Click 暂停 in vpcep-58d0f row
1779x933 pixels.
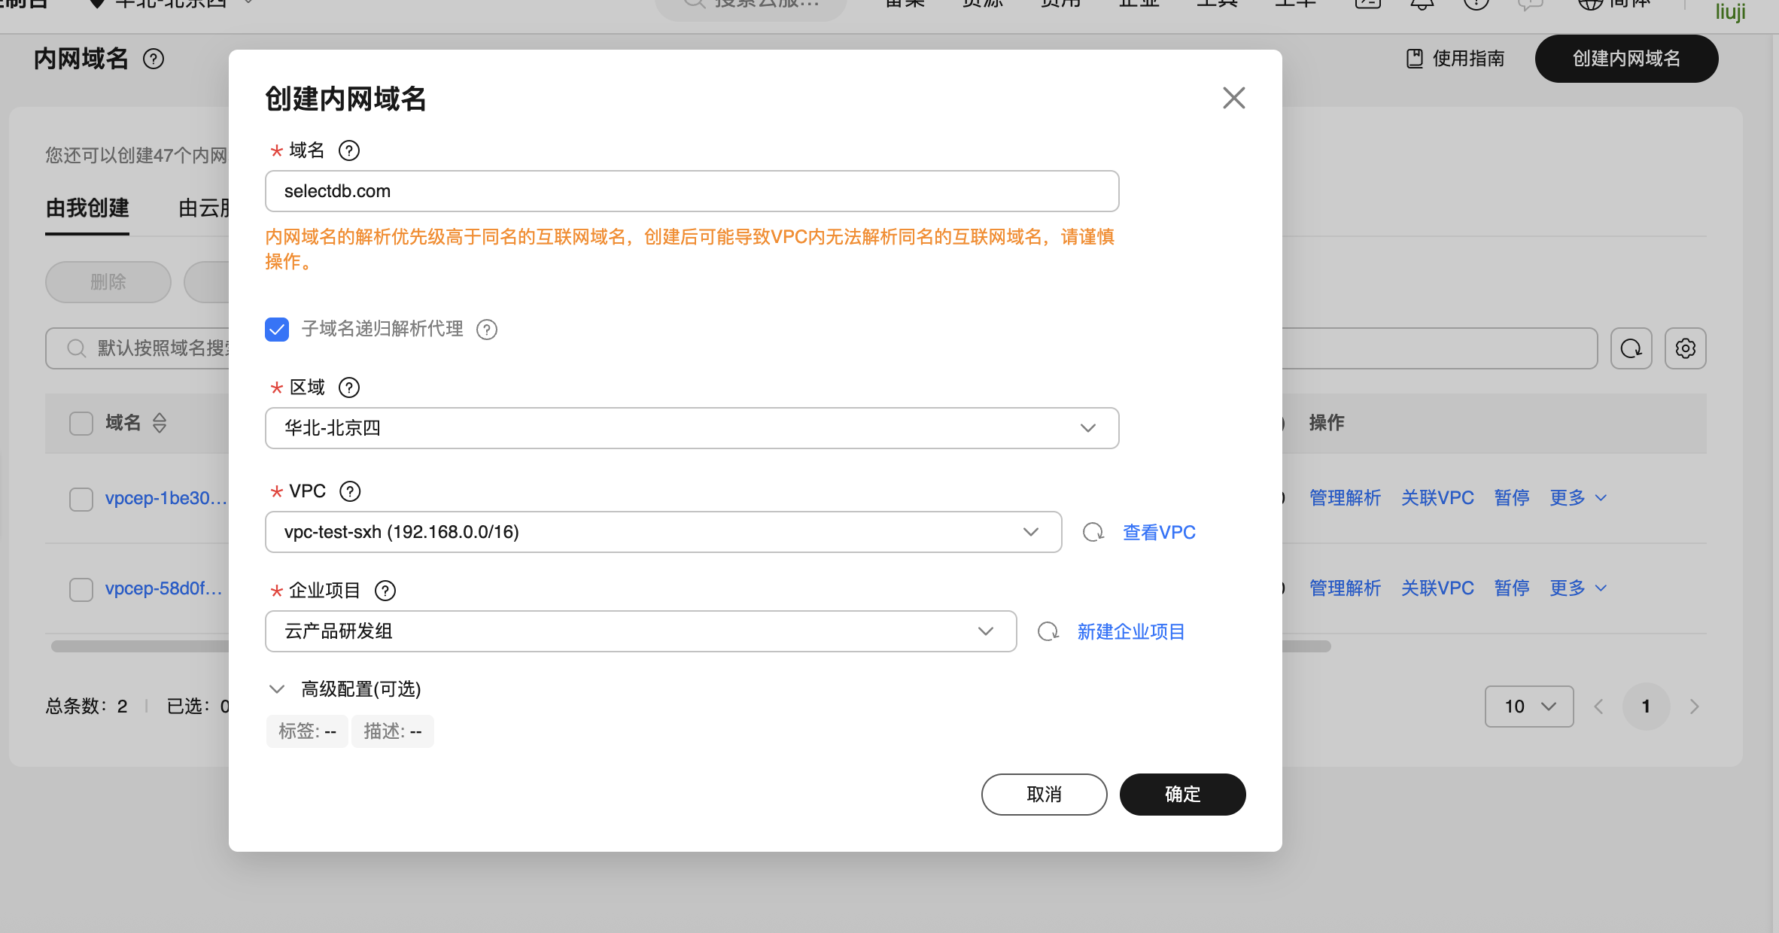click(x=1512, y=588)
